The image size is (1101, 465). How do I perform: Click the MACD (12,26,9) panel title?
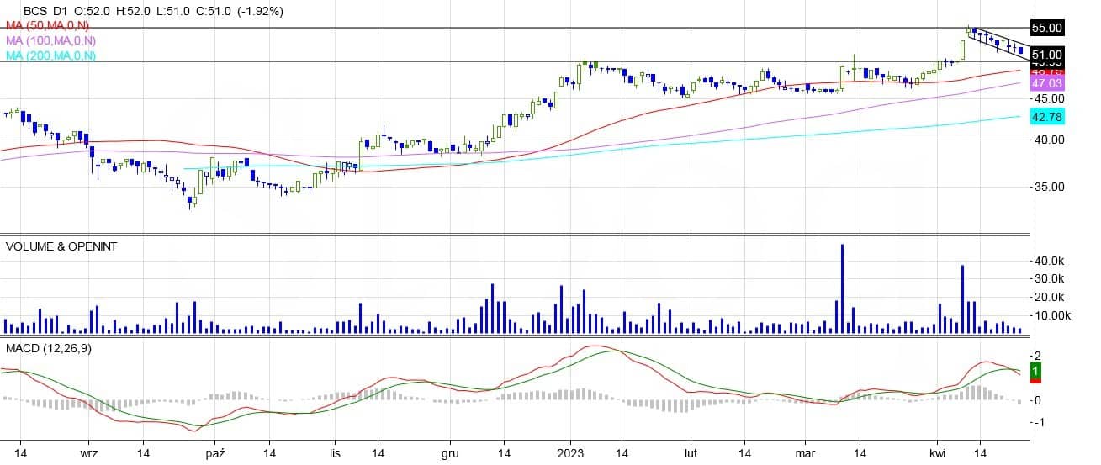pyautogui.click(x=49, y=347)
